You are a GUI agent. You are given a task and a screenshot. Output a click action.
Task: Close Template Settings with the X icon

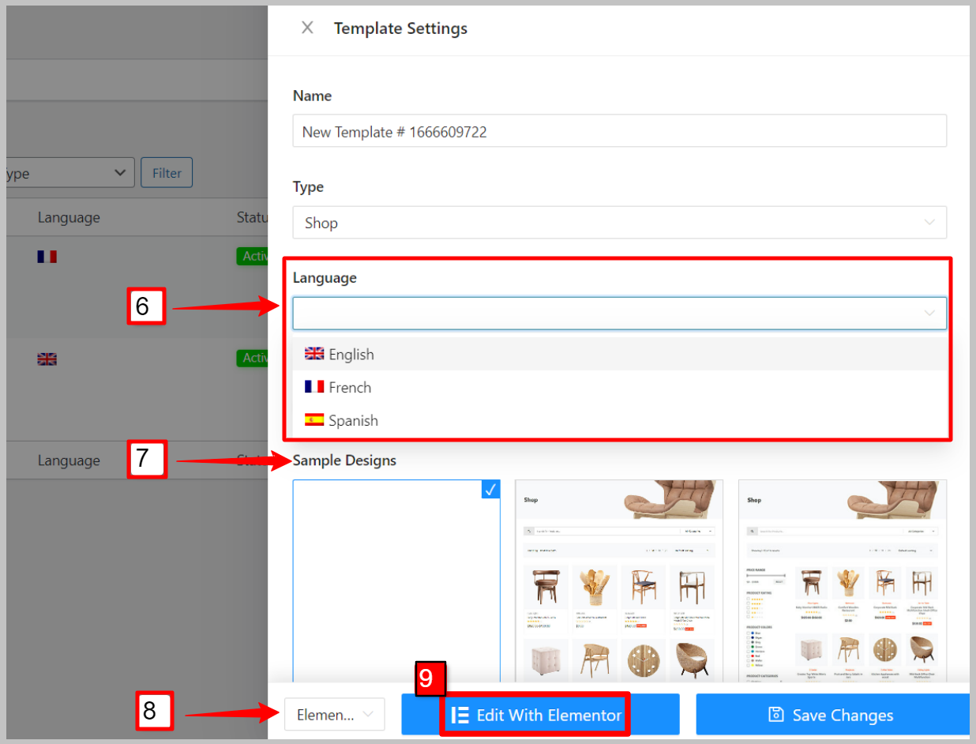307,28
